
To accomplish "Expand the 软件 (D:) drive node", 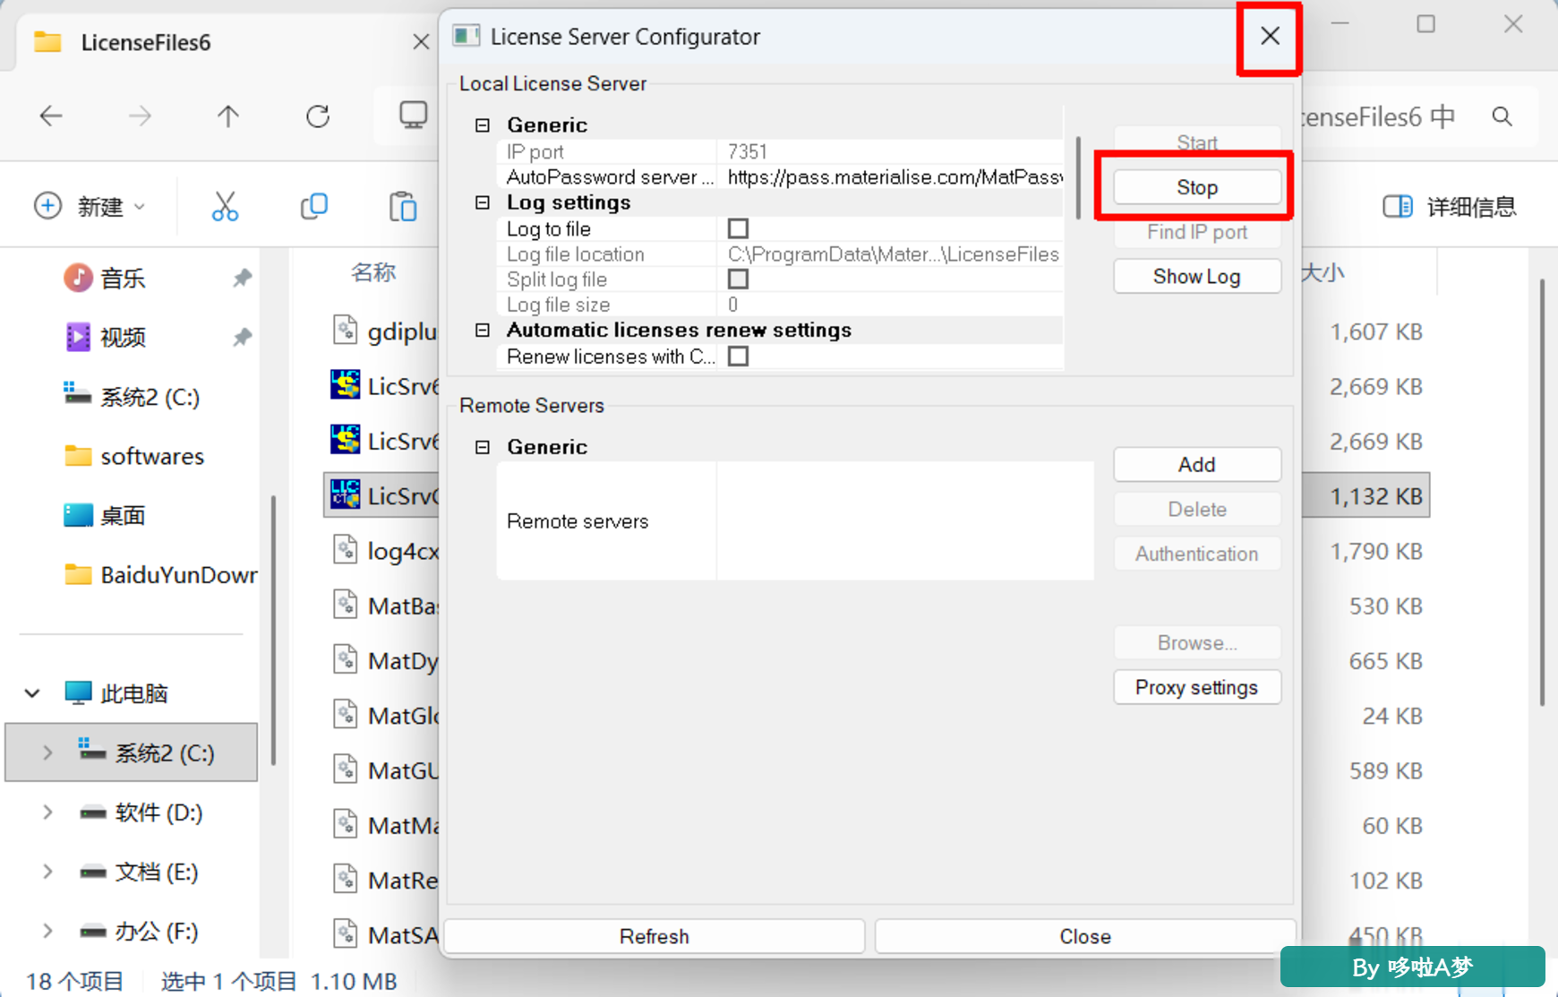I will click(47, 812).
